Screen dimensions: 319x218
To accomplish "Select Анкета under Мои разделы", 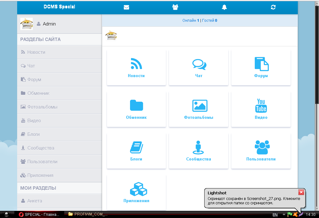I will pos(34,201).
